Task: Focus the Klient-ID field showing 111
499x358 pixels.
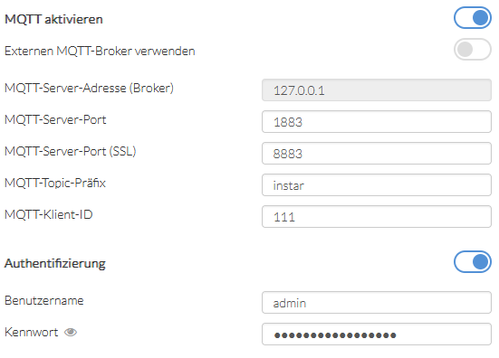Action: tap(377, 217)
